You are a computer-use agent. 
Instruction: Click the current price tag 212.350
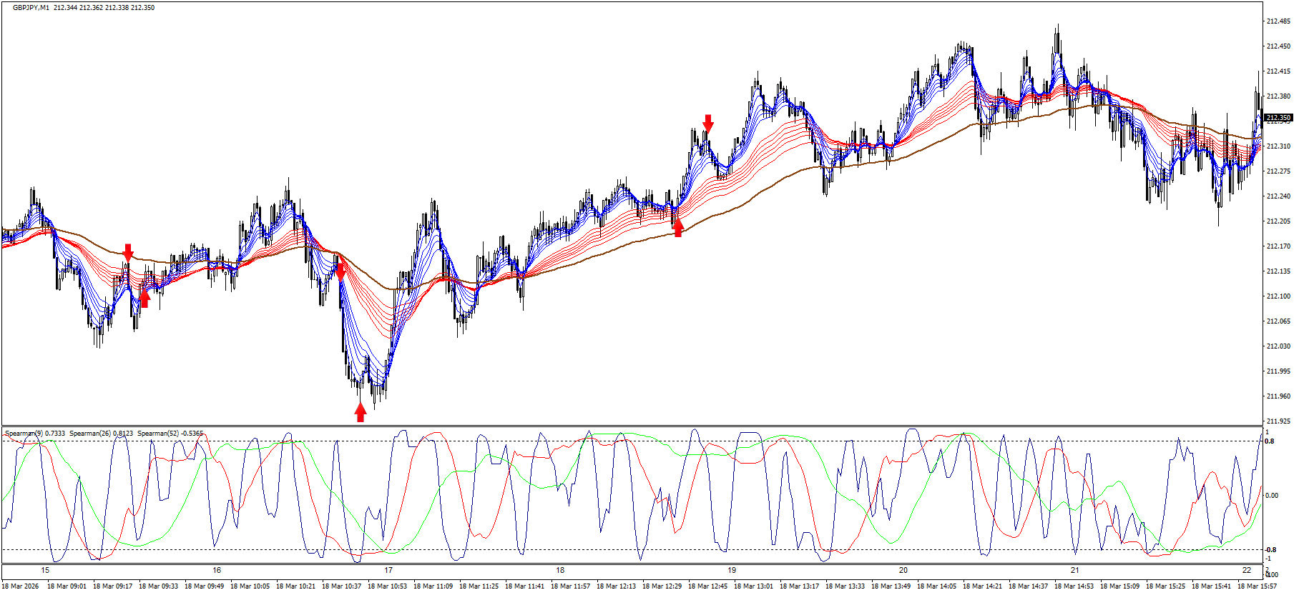click(1278, 118)
